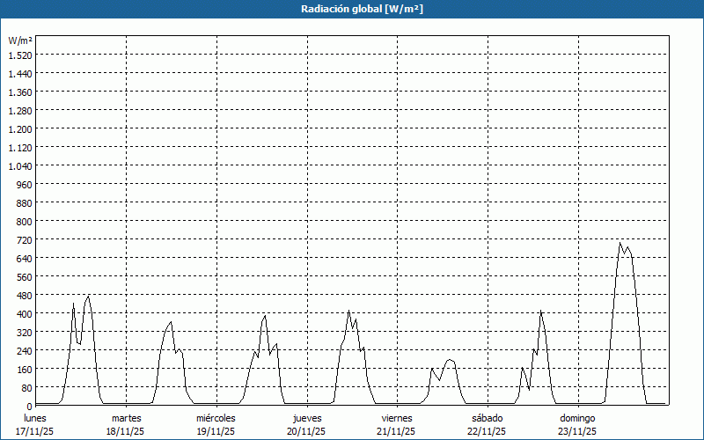
Task: Click the 20/11/25 date label
Action: [306, 431]
